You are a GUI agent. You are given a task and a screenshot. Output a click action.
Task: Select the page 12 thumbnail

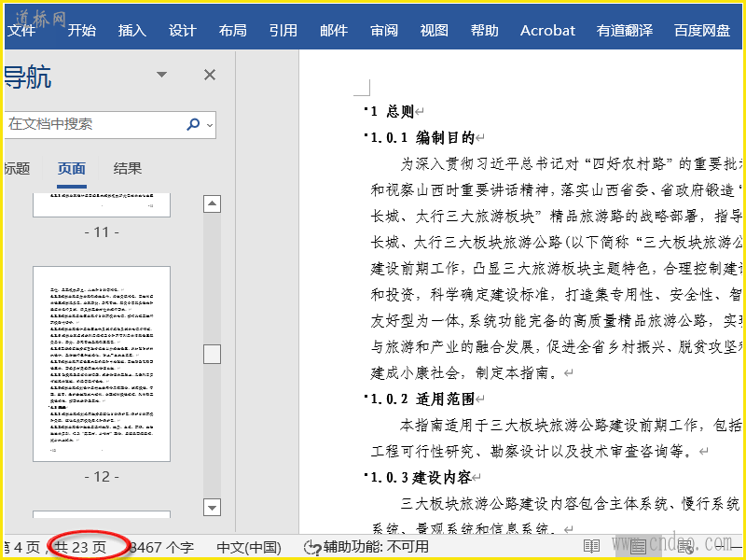(102, 364)
